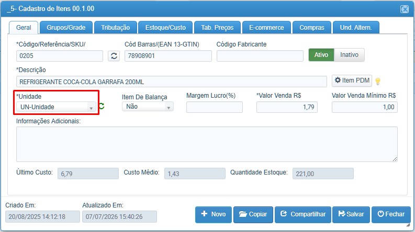415x232 pixels.
Task: Open the Grupos/Grade tab
Action: click(x=66, y=28)
